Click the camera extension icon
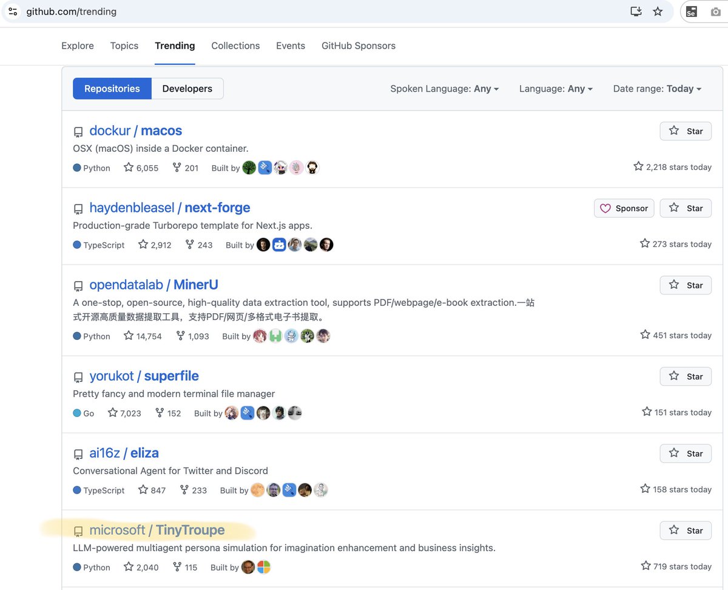Image resolution: width=728 pixels, height=590 pixels. pos(716,12)
